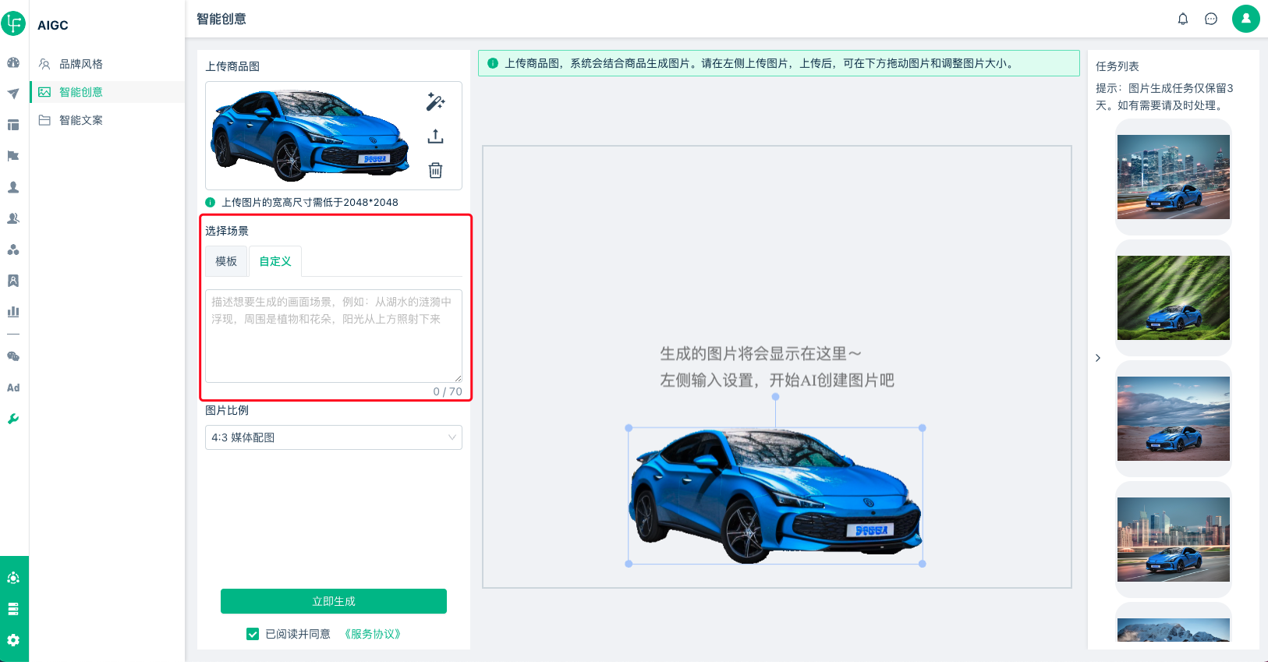Open the 4:3 媒体配图 ratio dropdown
Image resolution: width=1268 pixels, height=662 pixels.
click(x=334, y=437)
